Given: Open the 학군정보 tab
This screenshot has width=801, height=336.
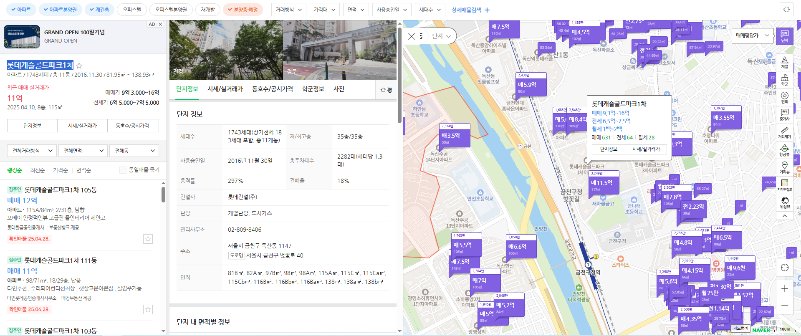Looking at the screenshot, I should [x=313, y=89].
